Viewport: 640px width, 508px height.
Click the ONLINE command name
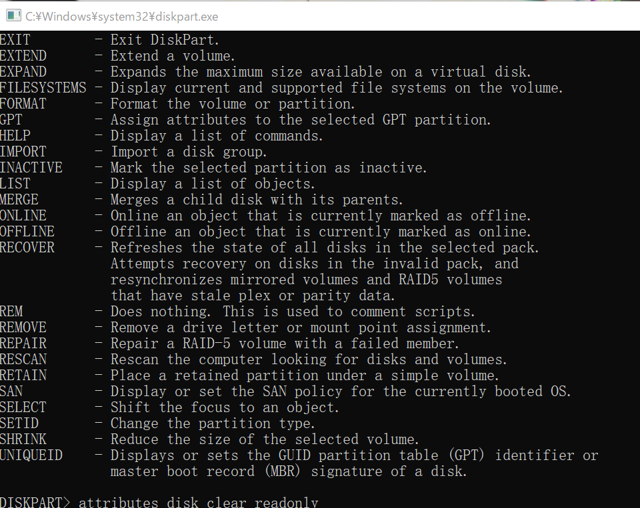click(x=23, y=216)
